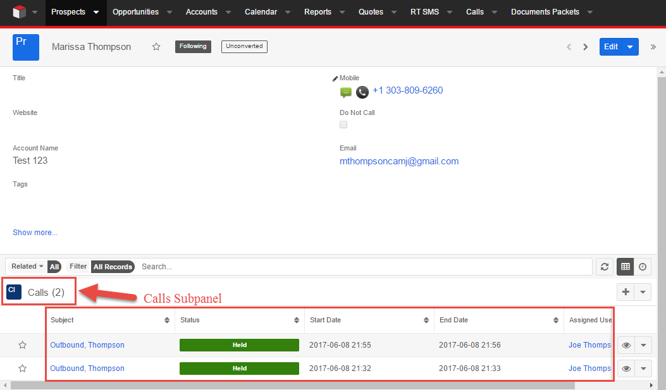Screen dimensions: 666x390
Task: Add a new call with plus icon
Action: click(626, 292)
